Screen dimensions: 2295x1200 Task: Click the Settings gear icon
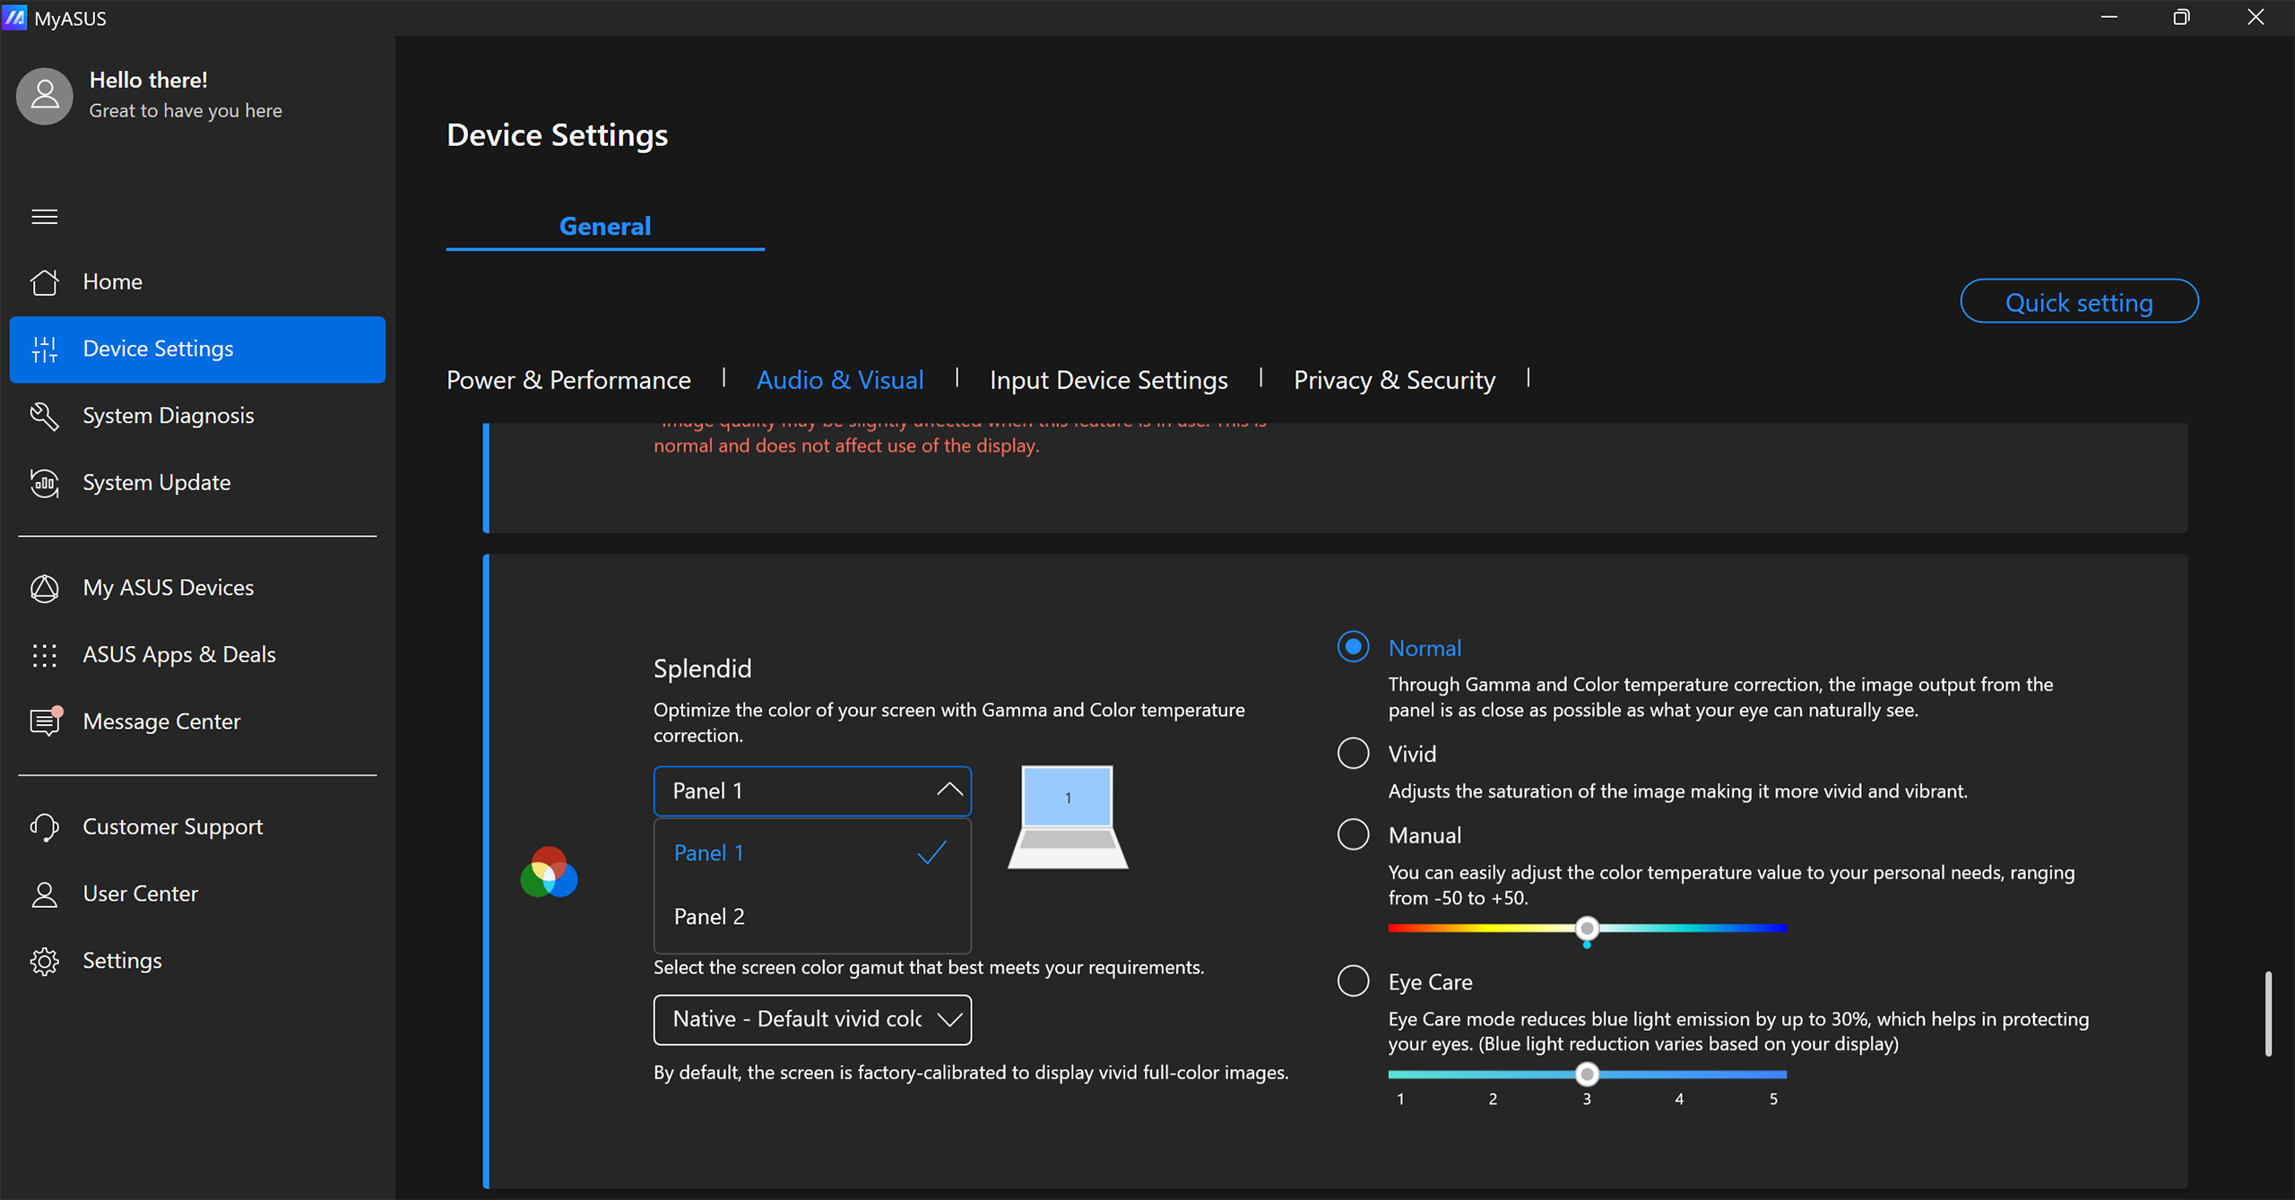pyautogui.click(x=44, y=961)
